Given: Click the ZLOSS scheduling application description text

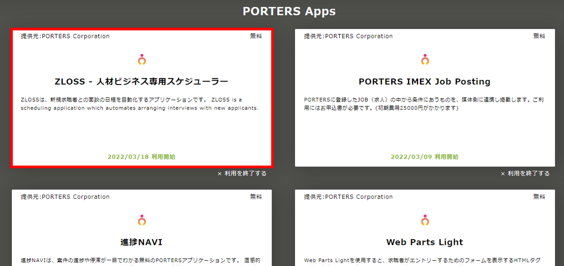Looking at the screenshot, I should pyautogui.click(x=140, y=104).
